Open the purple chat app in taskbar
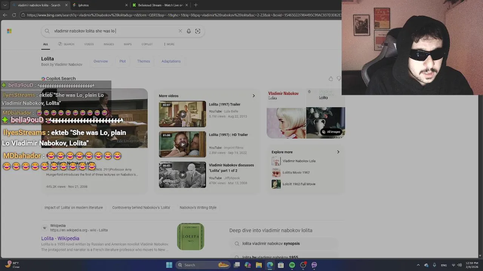 tap(314, 265)
